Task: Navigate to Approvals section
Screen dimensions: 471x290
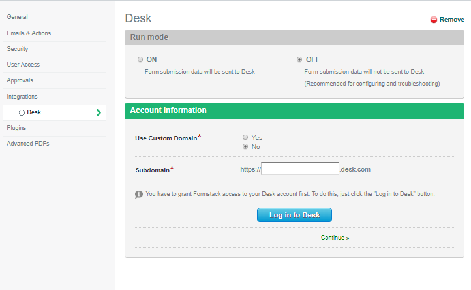Action: tap(20, 80)
